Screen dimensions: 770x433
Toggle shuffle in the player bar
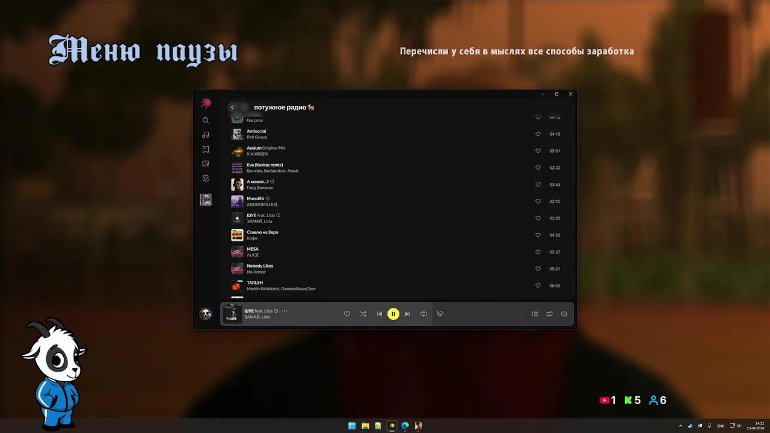point(363,314)
